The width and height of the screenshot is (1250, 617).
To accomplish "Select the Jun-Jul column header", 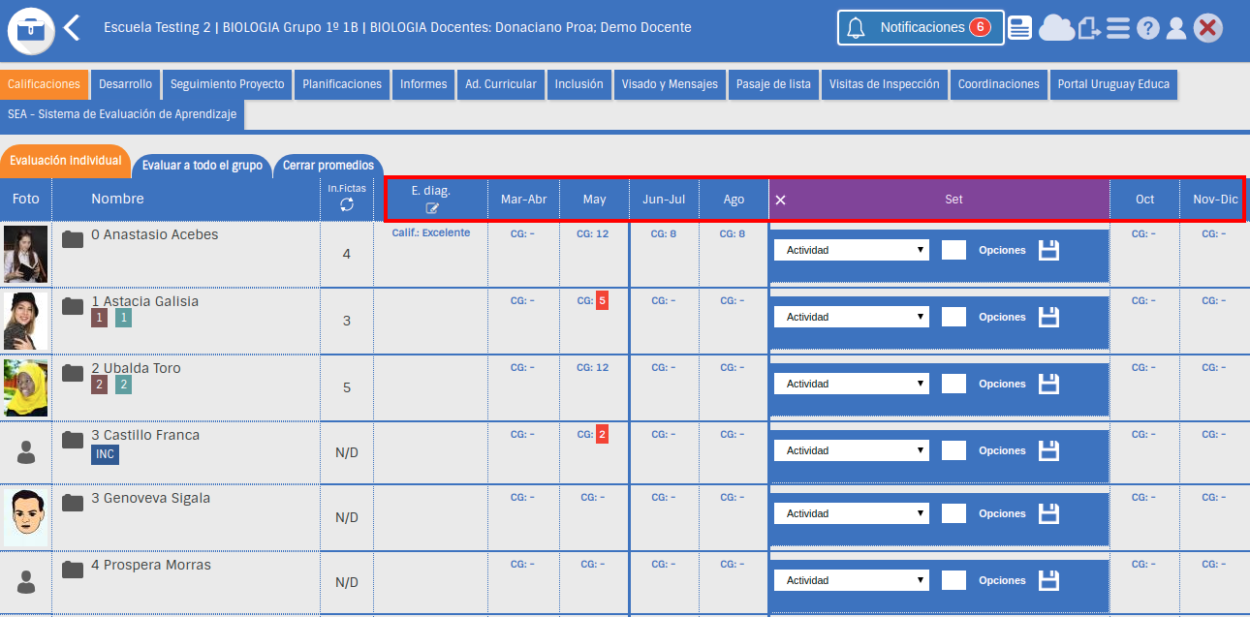I will point(664,200).
